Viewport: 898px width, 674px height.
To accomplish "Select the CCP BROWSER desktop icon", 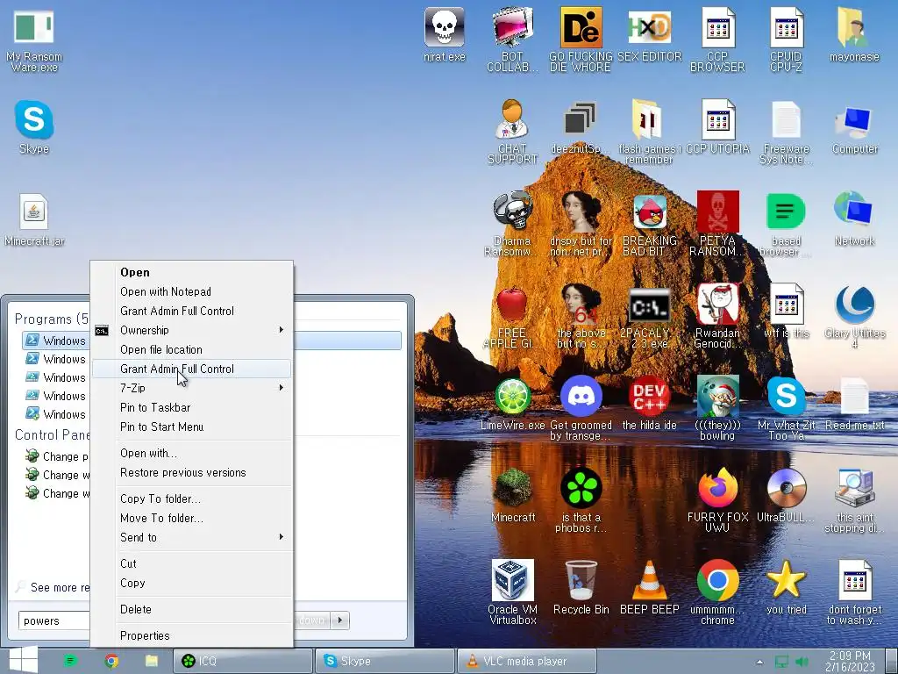I will coord(717,27).
